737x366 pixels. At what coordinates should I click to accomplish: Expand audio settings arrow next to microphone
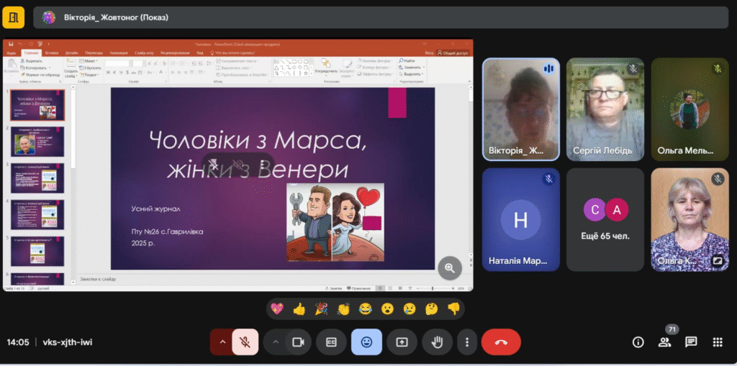222,342
